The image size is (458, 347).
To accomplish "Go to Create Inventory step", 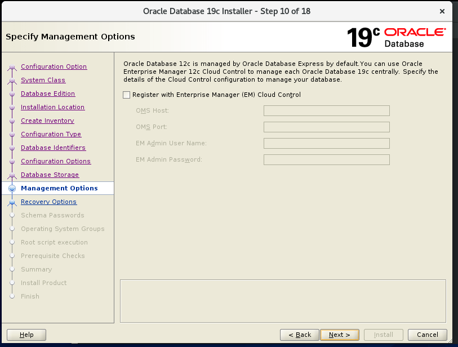I will point(47,121).
